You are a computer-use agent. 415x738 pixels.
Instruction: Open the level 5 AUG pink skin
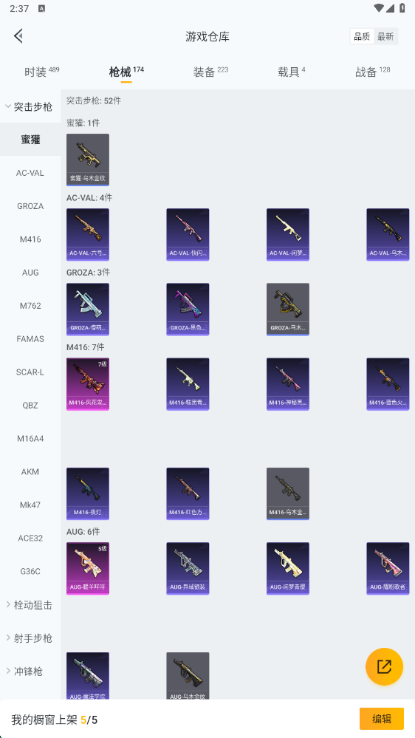[88, 569]
